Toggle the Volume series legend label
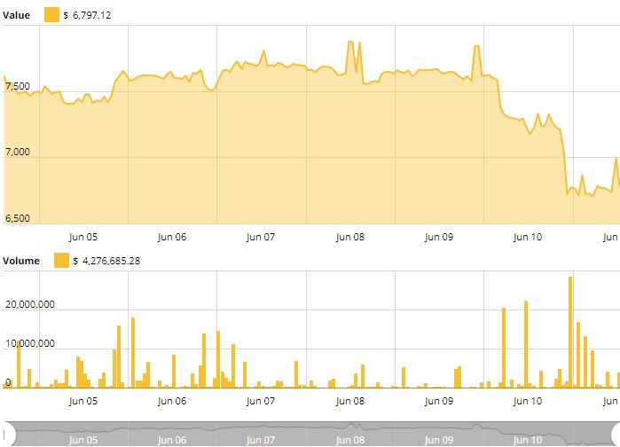Screen dimensions: 620x447 point(21,260)
